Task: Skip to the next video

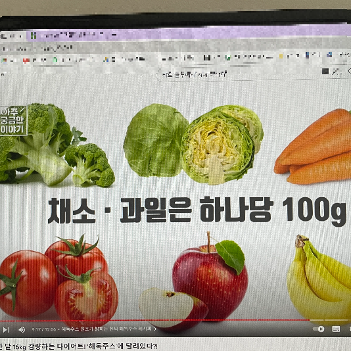Action: [x=6, y=329]
